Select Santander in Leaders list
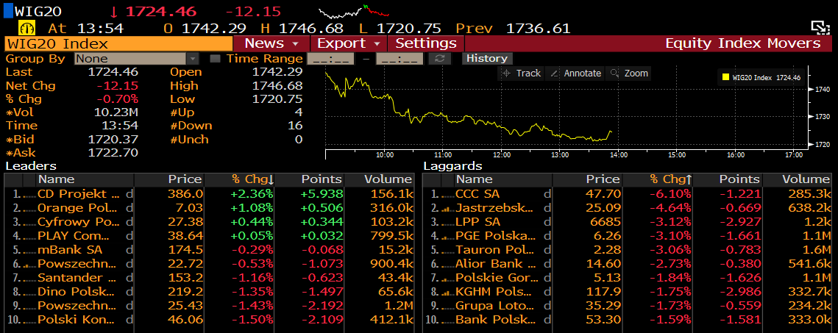838x333 pixels. 77,278
